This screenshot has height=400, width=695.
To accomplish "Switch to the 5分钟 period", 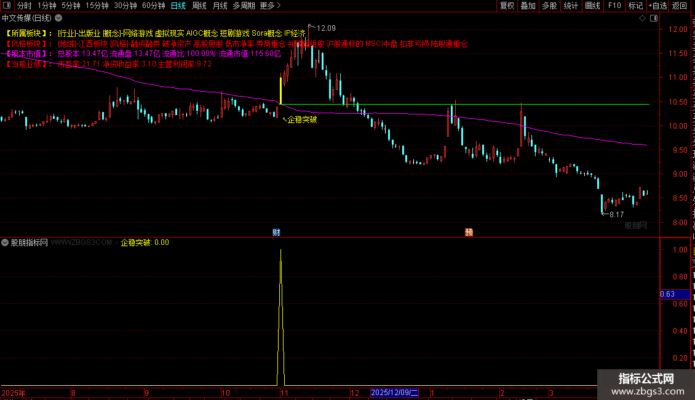I will (x=71, y=6).
